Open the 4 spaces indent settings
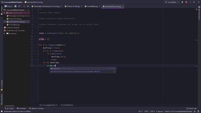Viewport: 201px width, 113px height. 160,111
